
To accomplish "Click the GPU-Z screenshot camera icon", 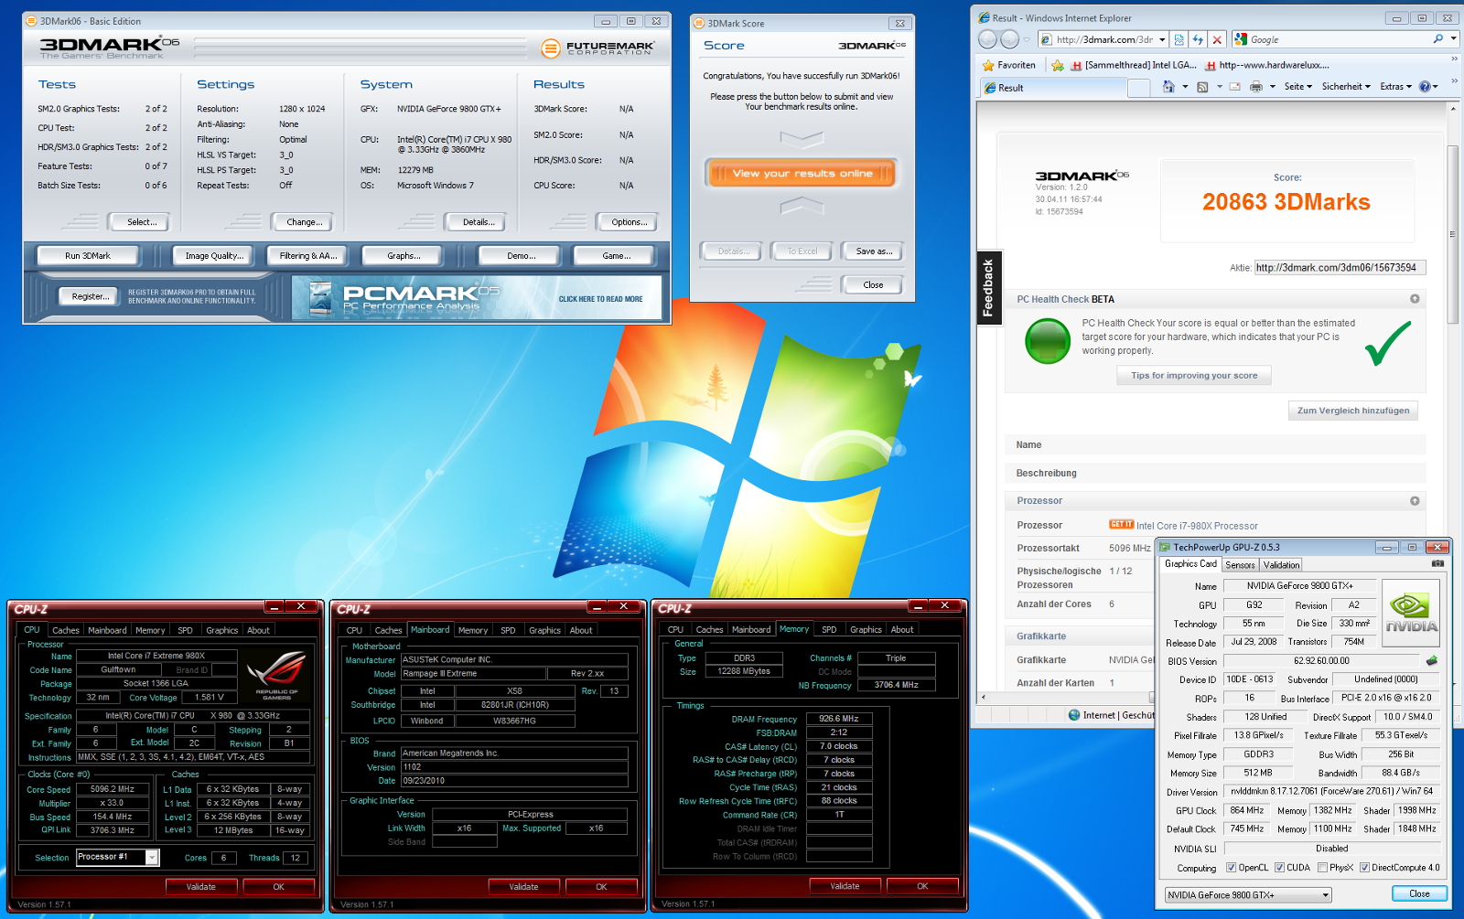I will coord(1437,564).
